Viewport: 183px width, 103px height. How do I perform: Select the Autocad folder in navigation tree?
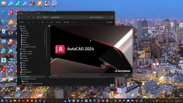click(x=25, y=81)
